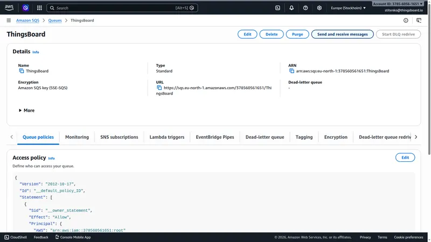The height and width of the screenshot is (242, 431).
Task: Click the 'Standard' type value
Action: point(164,71)
